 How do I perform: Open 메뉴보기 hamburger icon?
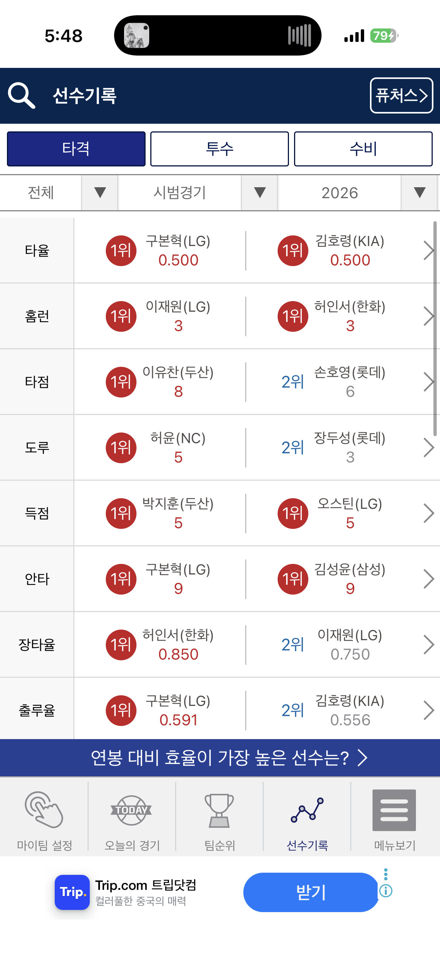click(x=394, y=810)
